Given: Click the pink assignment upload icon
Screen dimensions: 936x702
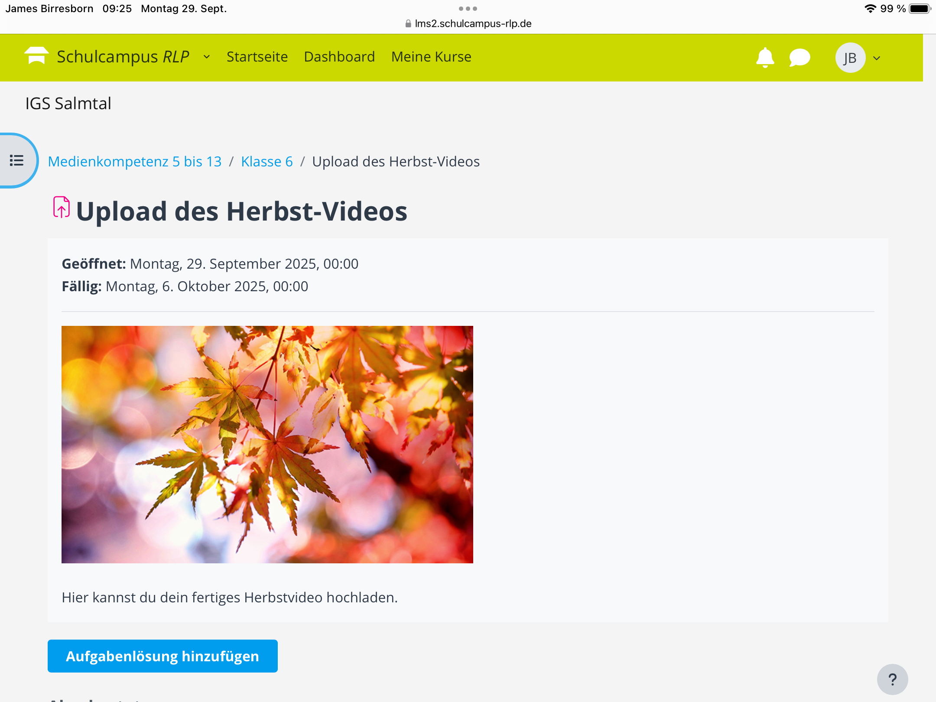Looking at the screenshot, I should coord(62,207).
